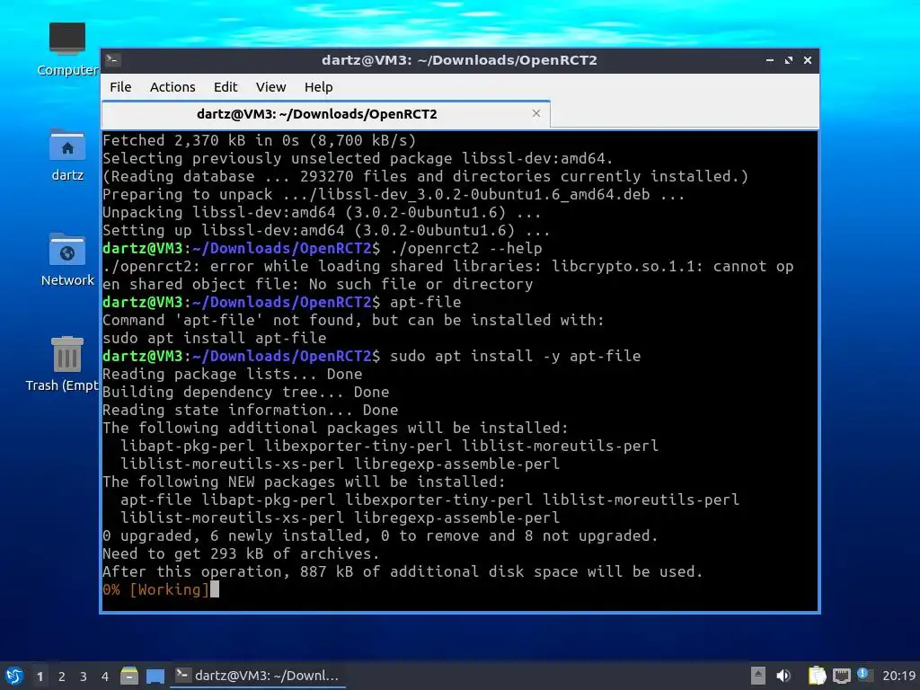Image resolution: width=920 pixels, height=690 pixels.
Task: Open the File menu
Action: (x=120, y=87)
